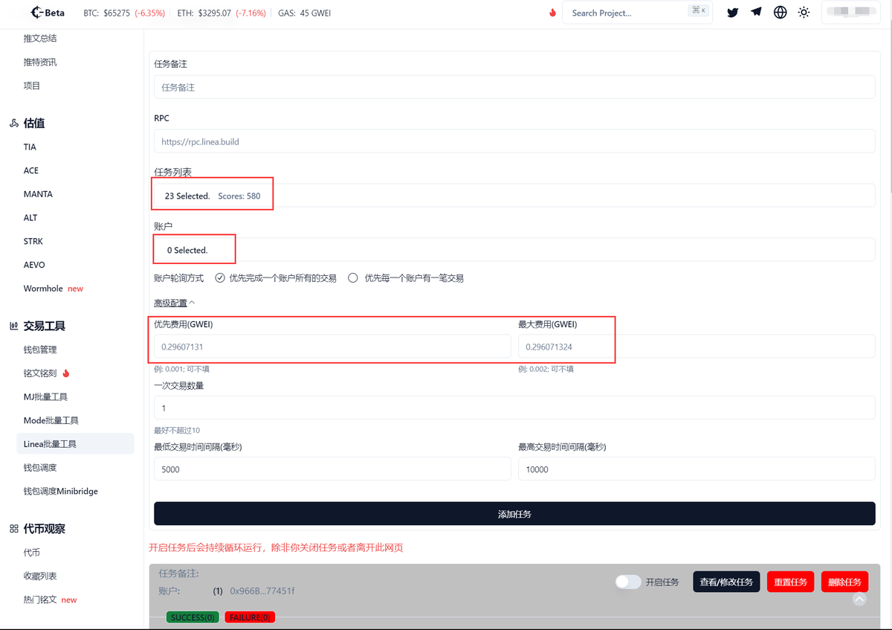This screenshot has height=630, width=892.
Task: Click the globe/website icon in the top bar
Action: (780, 13)
